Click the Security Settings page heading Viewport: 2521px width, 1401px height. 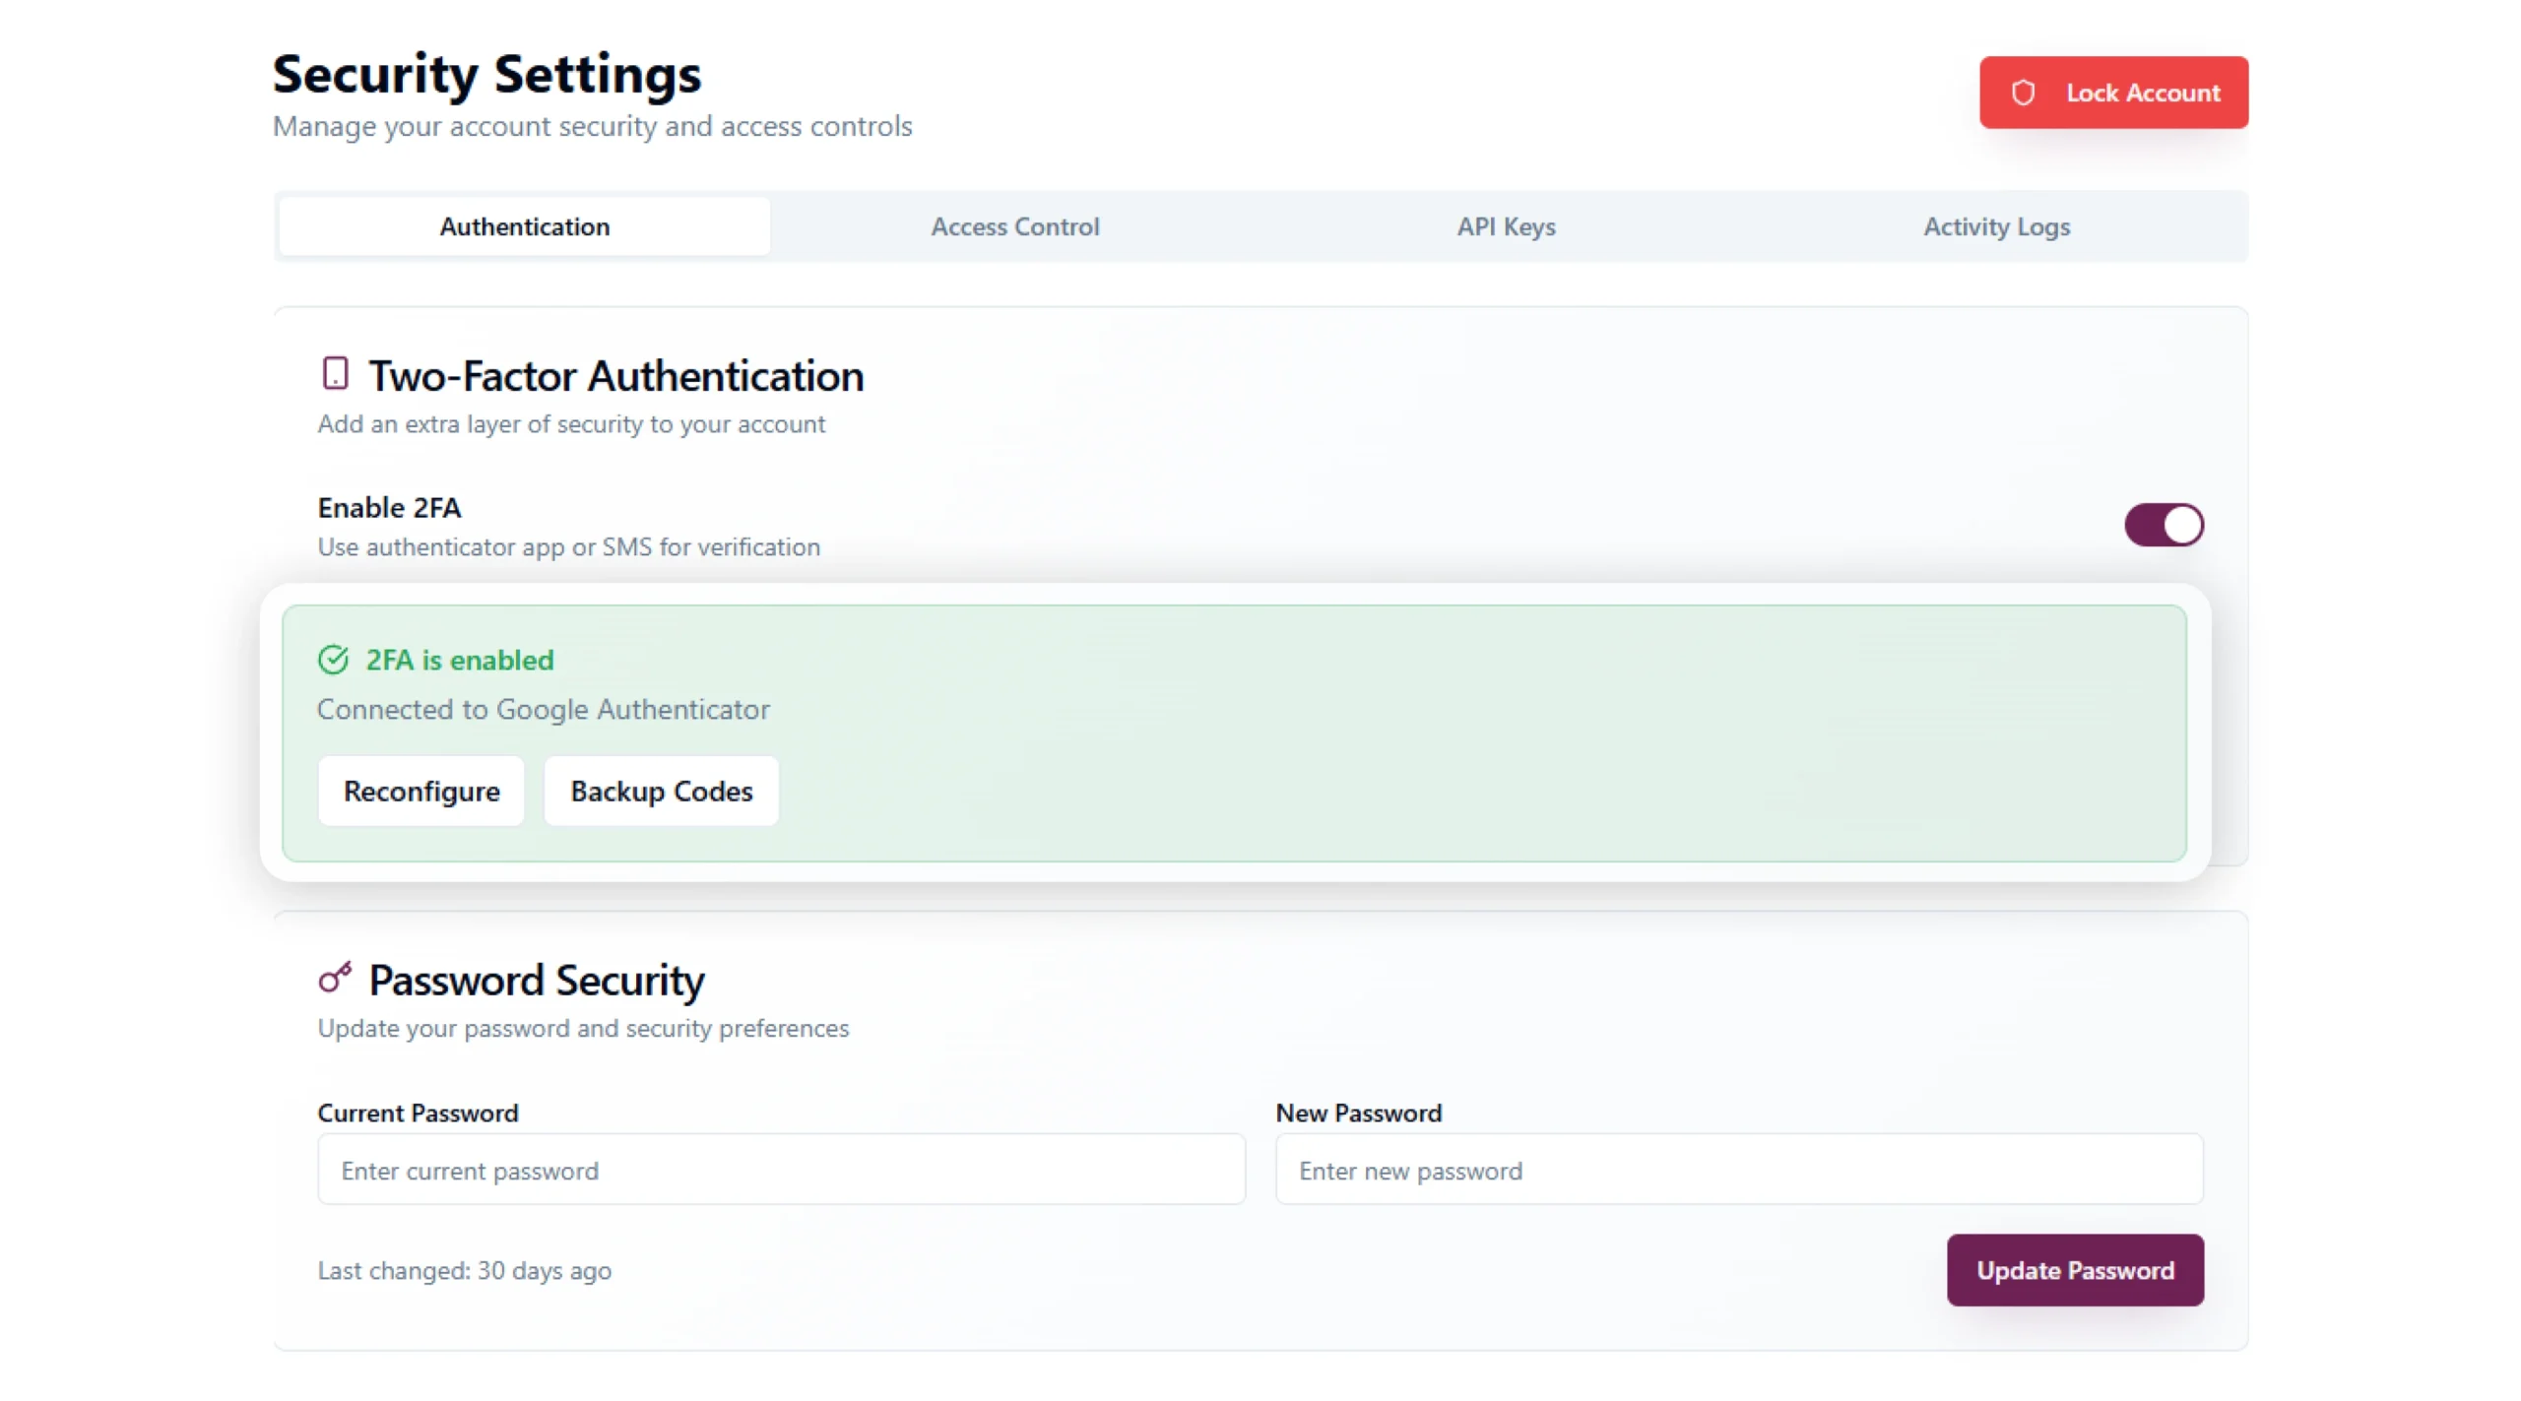[486, 75]
